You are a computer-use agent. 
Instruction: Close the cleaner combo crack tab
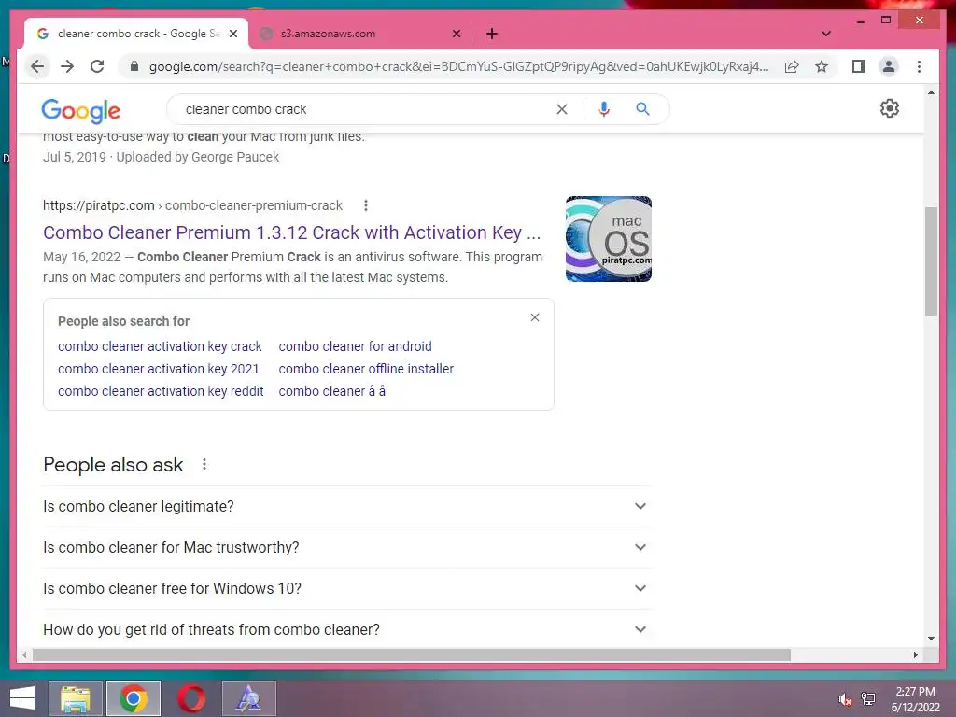pyautogui.click(x=233, y=35)
